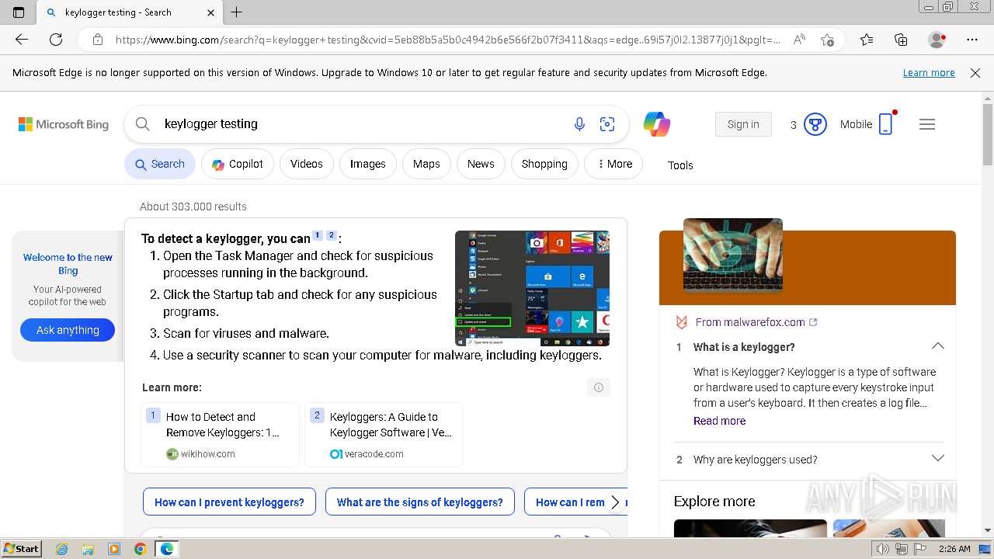The width and height of the screenshot is (994, 559).
Task: Open wikihow.com source card
Action: [x=220, y=435]
